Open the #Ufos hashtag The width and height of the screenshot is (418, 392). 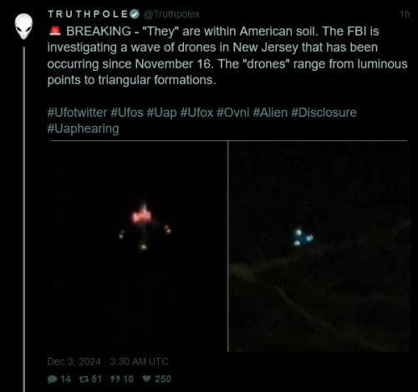[127, 113]
